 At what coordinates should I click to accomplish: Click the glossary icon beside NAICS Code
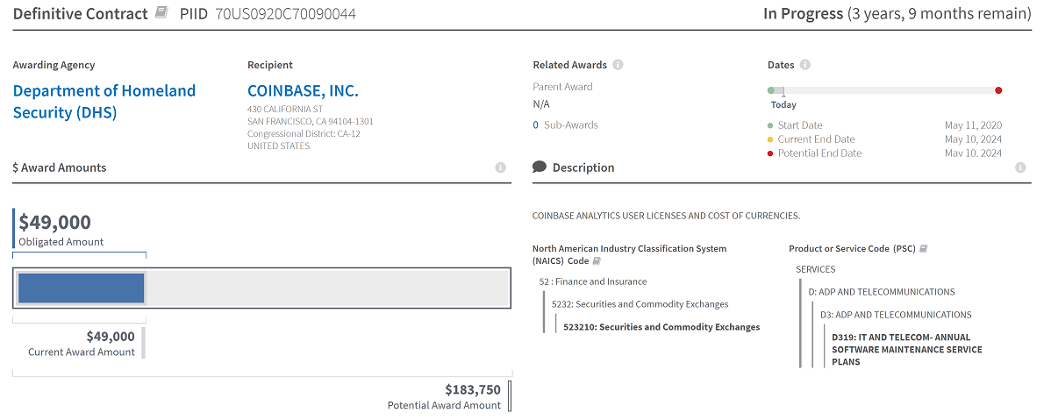pos(597,261)
